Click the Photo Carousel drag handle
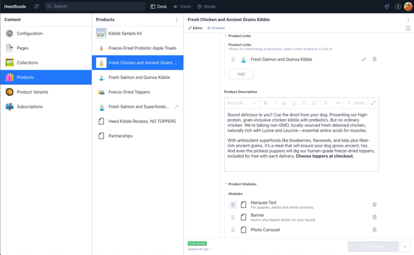Viewport: 414px width, 255px height. [x=233, y=230]
